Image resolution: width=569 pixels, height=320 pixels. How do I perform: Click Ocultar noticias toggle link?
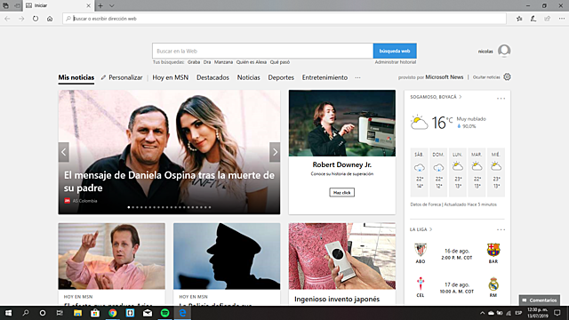(486, 77)
